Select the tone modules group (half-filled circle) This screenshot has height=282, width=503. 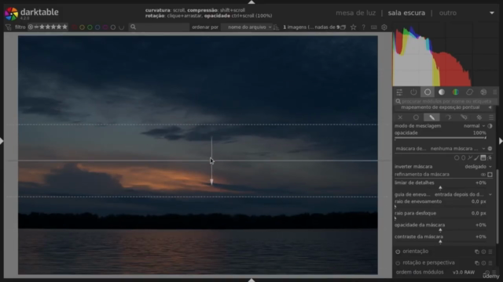(x=442, y=92)
